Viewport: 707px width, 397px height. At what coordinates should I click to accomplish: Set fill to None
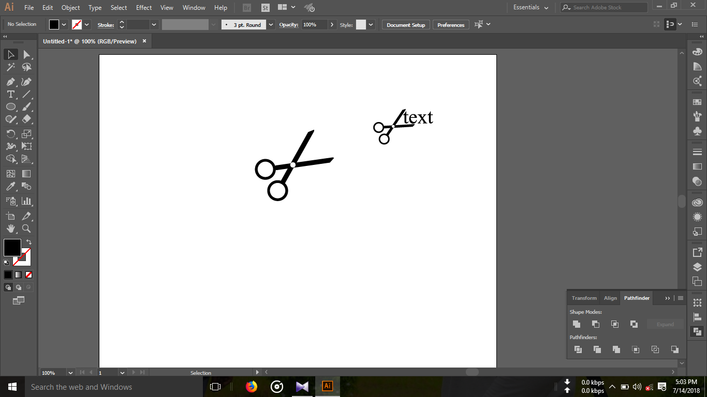(x=28, y=274)
